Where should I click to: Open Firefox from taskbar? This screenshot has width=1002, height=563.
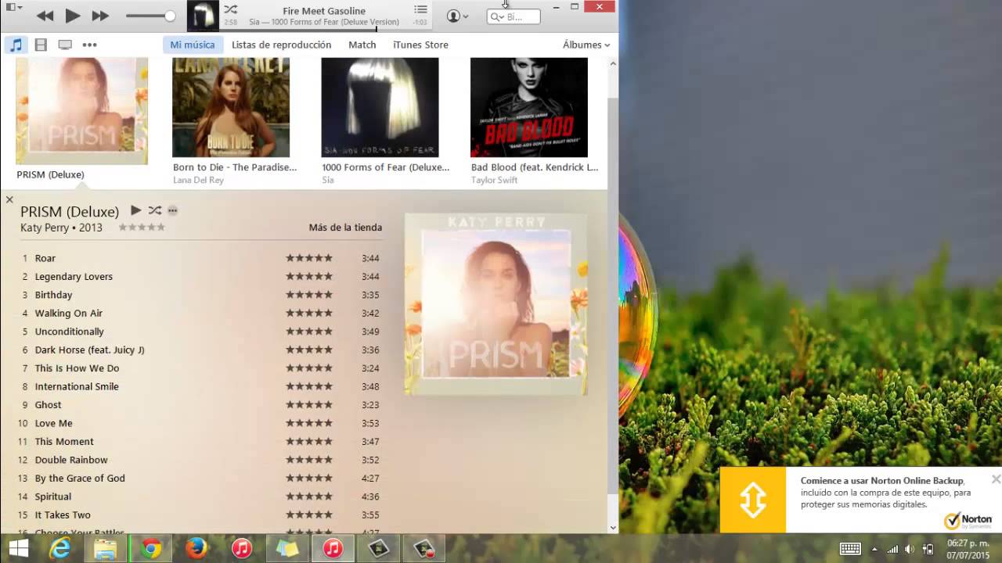tap(196, 548)
